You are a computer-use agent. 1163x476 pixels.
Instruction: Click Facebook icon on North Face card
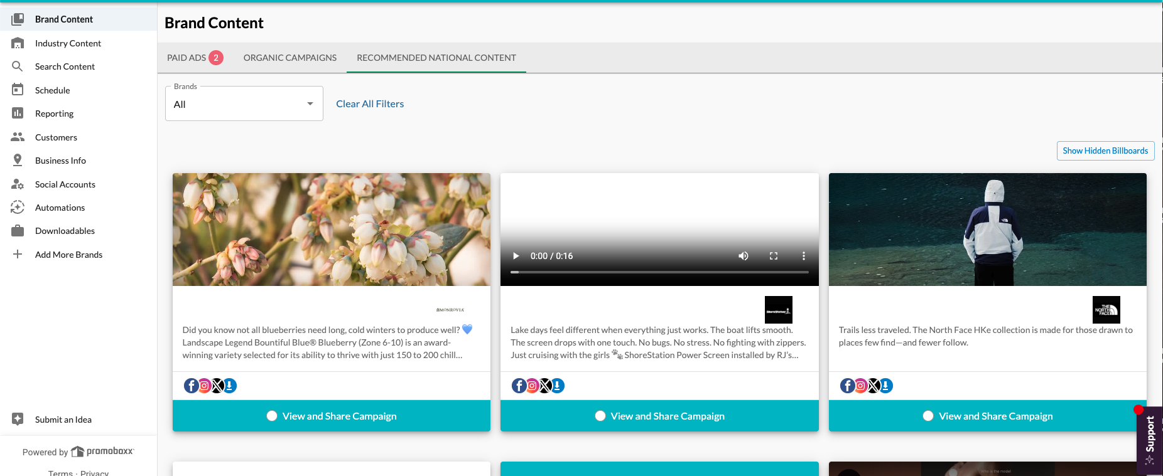click(848, 386)
